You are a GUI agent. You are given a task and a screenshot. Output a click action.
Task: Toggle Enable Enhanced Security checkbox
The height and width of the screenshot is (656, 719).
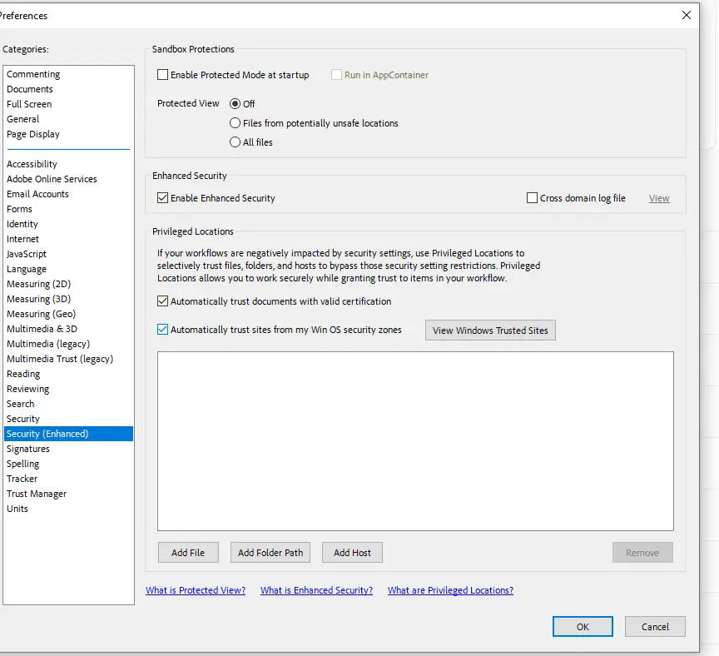(163, 198)
